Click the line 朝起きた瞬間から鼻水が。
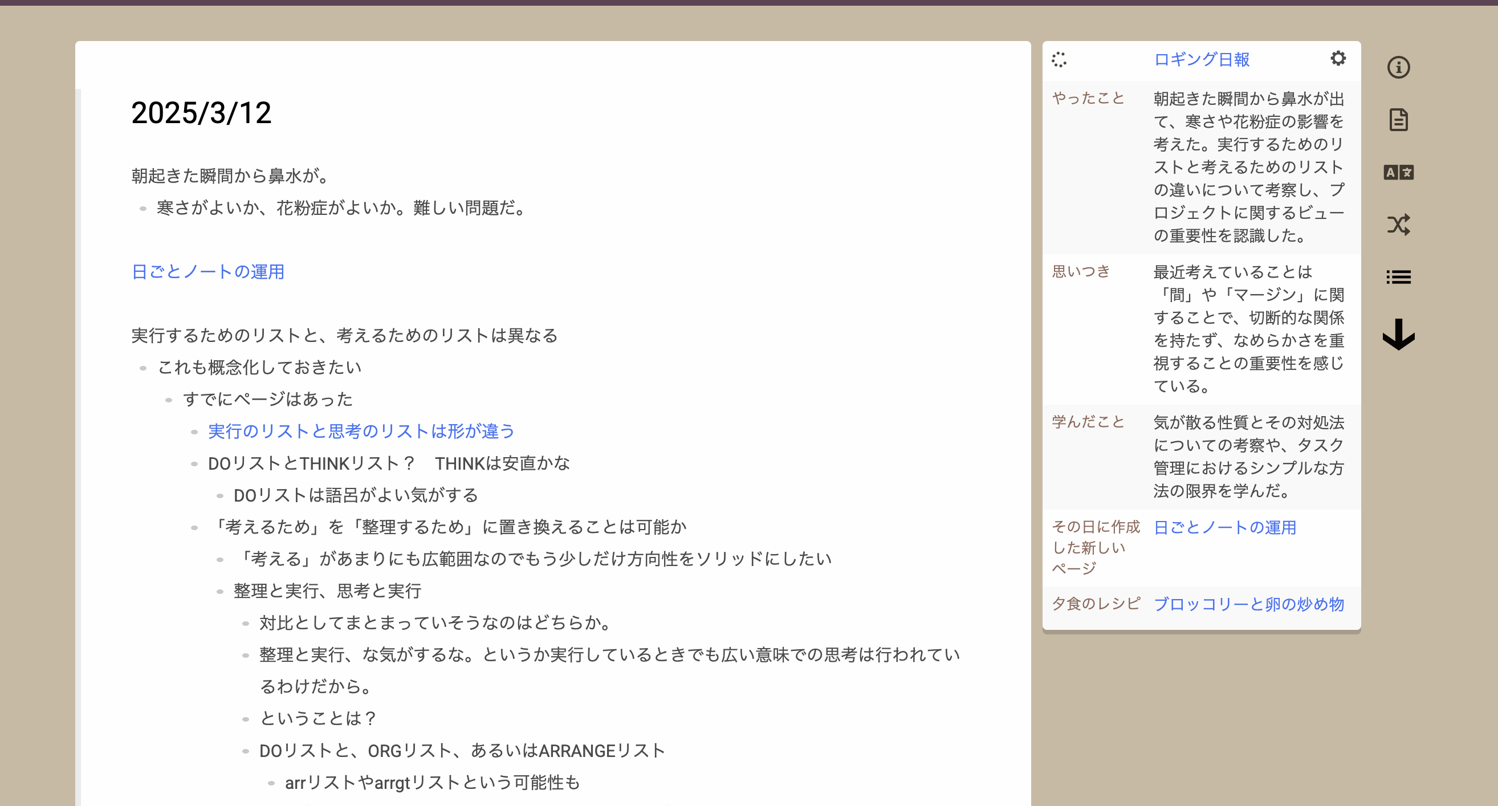Viewport: 1498px width, 806px height. click(x=231, y=176)
